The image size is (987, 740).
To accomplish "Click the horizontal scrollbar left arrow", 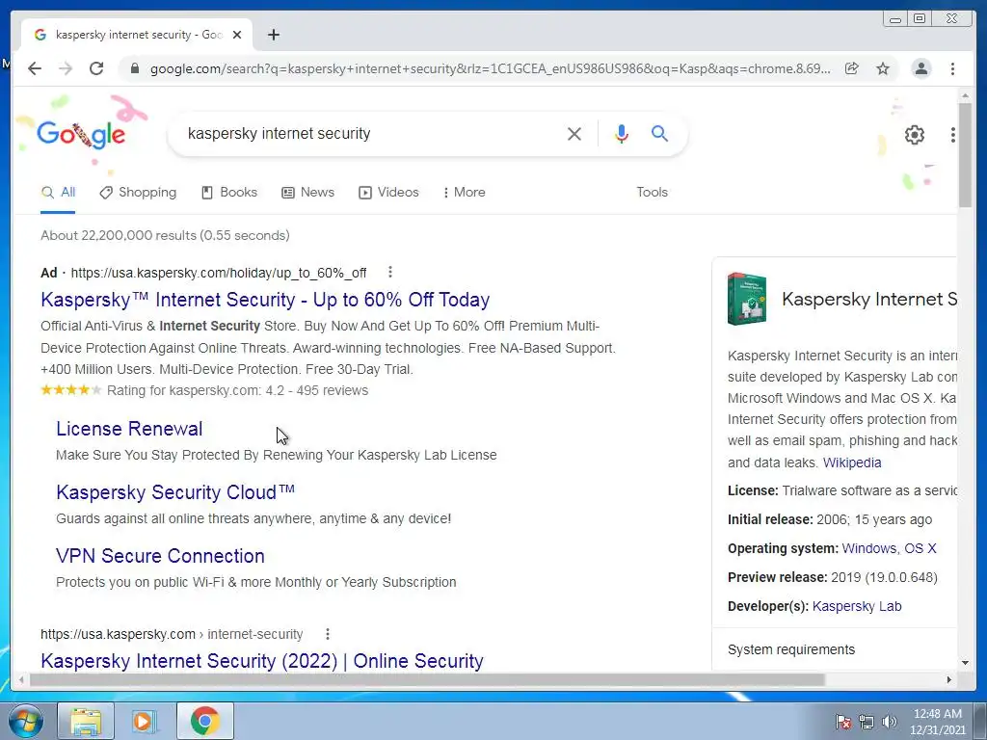I will pos(21,679).
